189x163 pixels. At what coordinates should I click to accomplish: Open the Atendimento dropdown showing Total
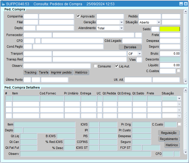point(121,28)
